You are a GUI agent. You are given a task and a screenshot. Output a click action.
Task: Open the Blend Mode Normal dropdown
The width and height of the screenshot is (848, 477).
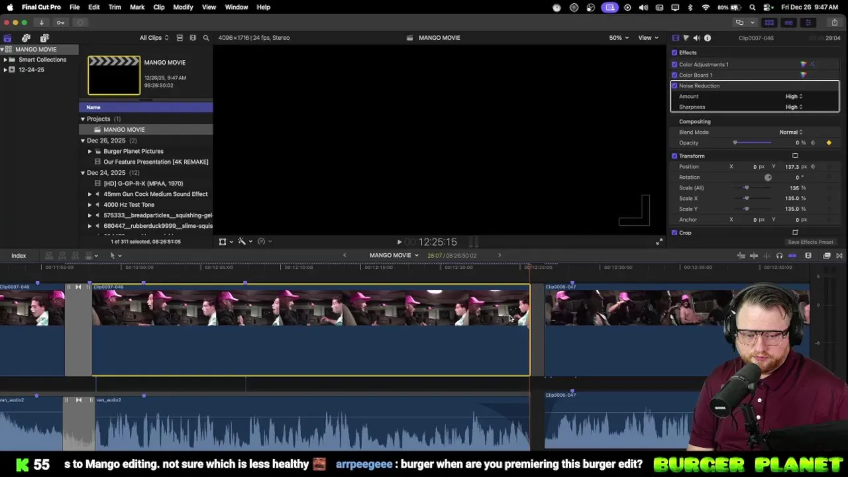791,132
